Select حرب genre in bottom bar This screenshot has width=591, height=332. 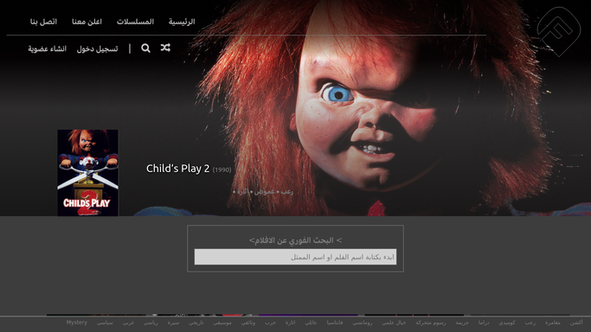[270, 322]
